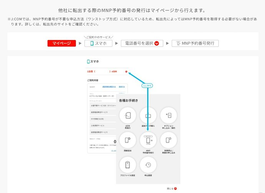
Task: Select the 回線追加 circle icon
Action: tap(128, 140)
